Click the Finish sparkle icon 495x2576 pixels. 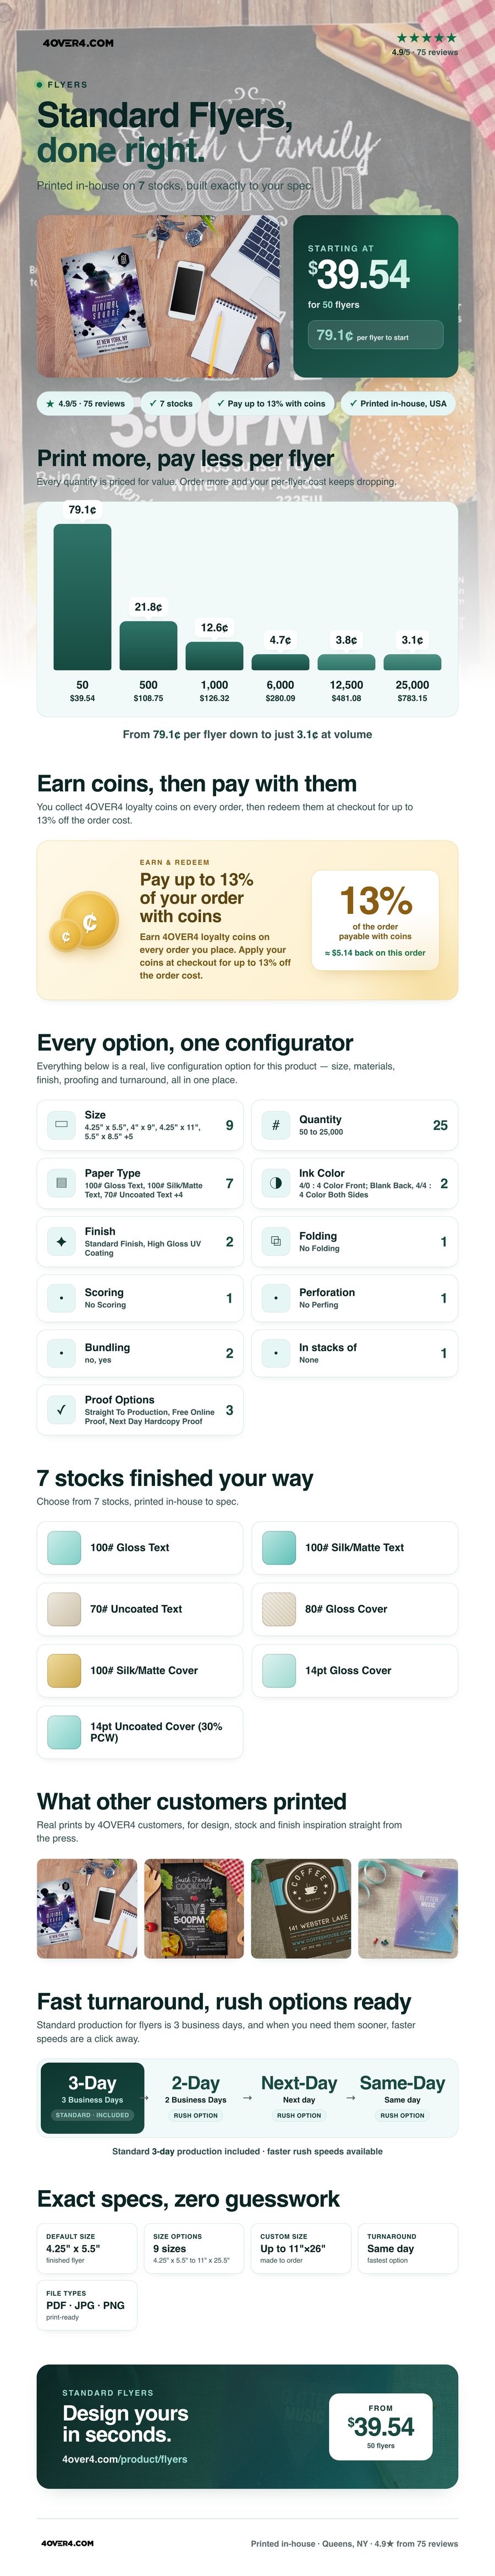click(61, 1242)
